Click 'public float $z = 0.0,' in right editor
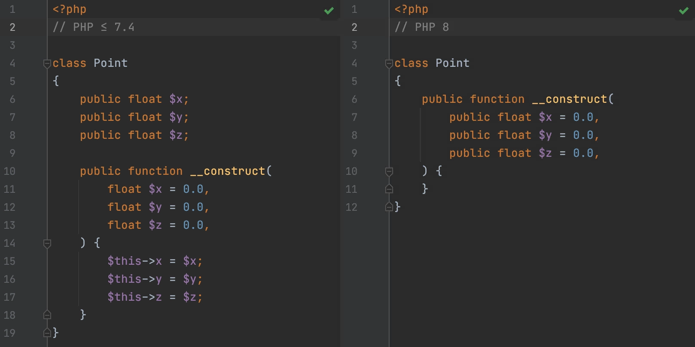695x347 pixels. pos(524,153)
